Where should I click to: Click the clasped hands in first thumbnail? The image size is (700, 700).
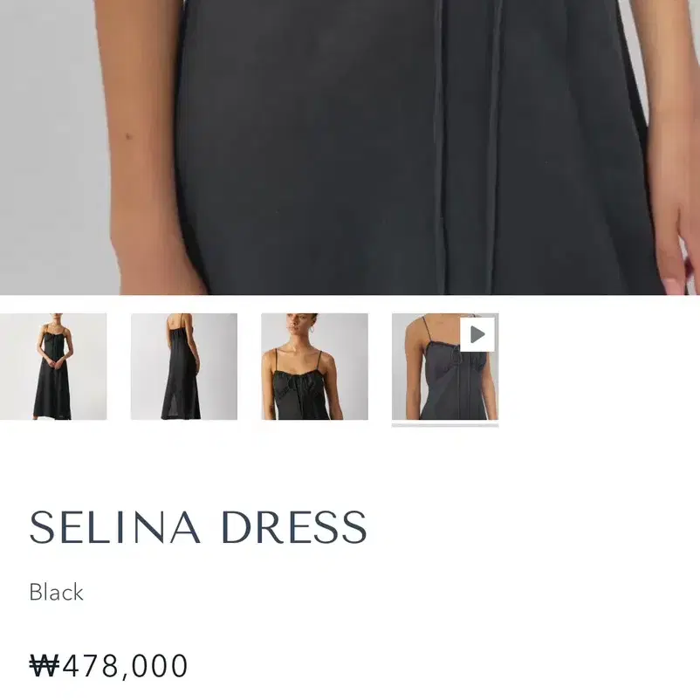click(53, 364)
